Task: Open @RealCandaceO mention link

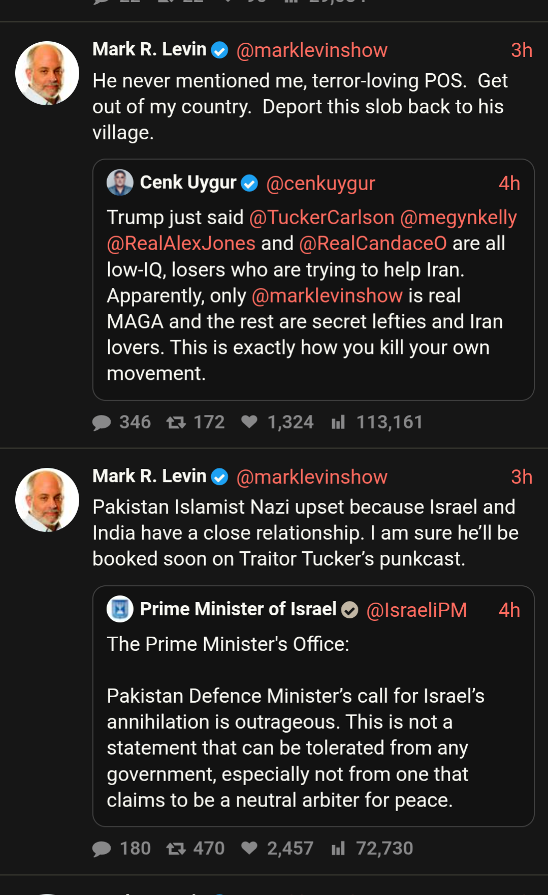Action: [373, 244]
